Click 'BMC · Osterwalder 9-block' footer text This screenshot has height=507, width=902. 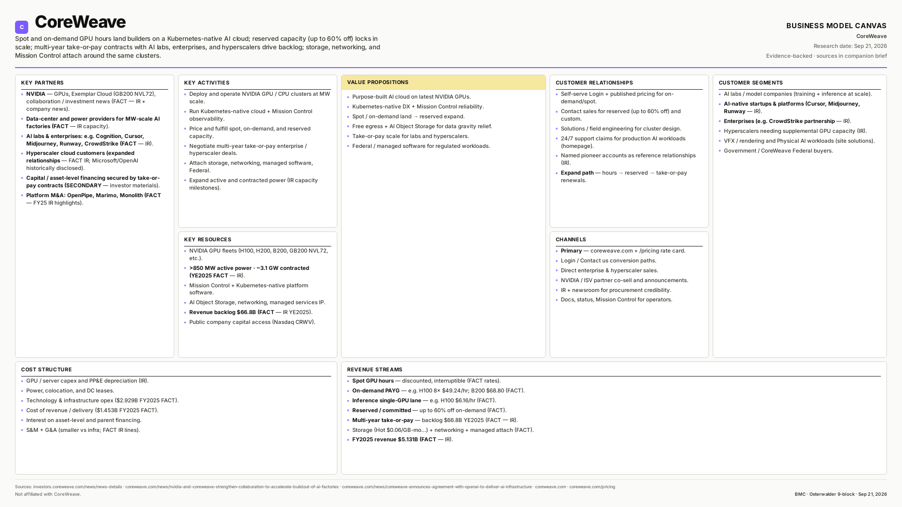point(841,494)
